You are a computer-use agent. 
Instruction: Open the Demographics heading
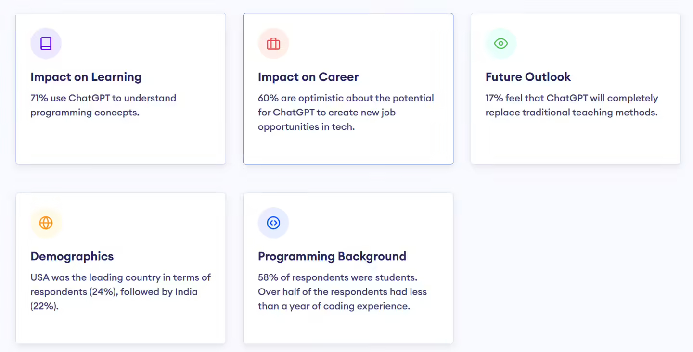[72, 256]
